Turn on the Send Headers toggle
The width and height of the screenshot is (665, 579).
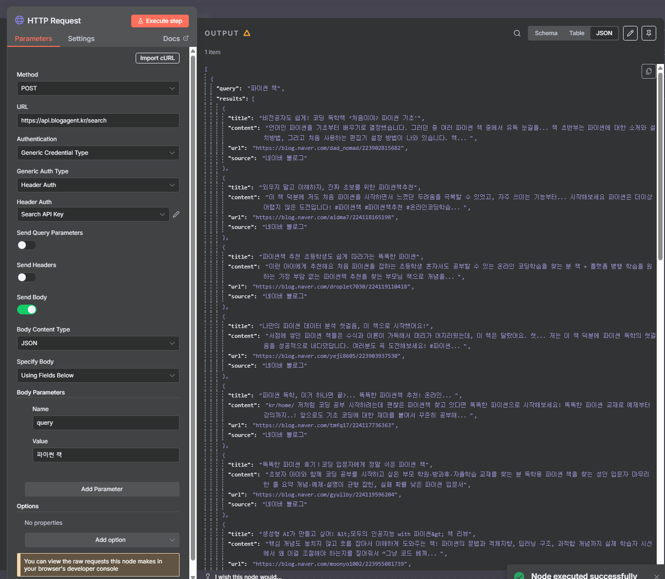point(27,277)
